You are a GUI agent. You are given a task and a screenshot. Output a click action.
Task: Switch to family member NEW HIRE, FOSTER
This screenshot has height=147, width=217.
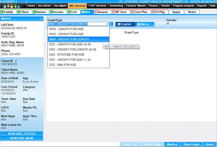(22, 134)
